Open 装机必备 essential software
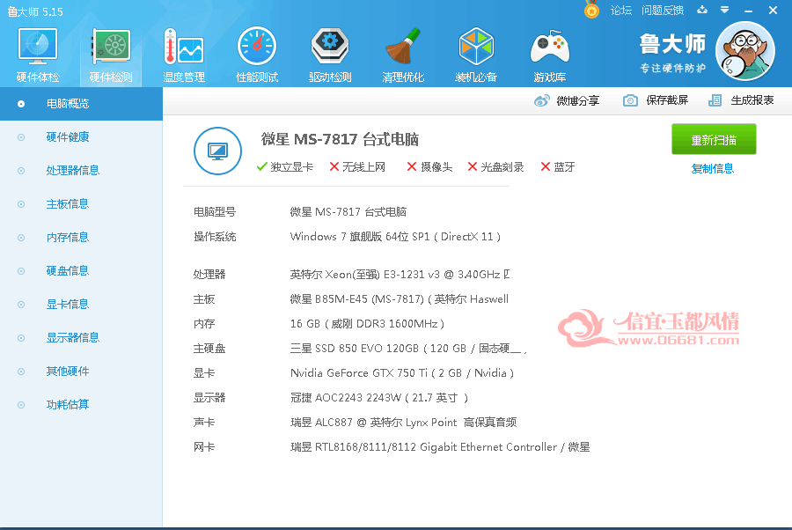Viewport: 792px width, 530px height. point(476,55)
